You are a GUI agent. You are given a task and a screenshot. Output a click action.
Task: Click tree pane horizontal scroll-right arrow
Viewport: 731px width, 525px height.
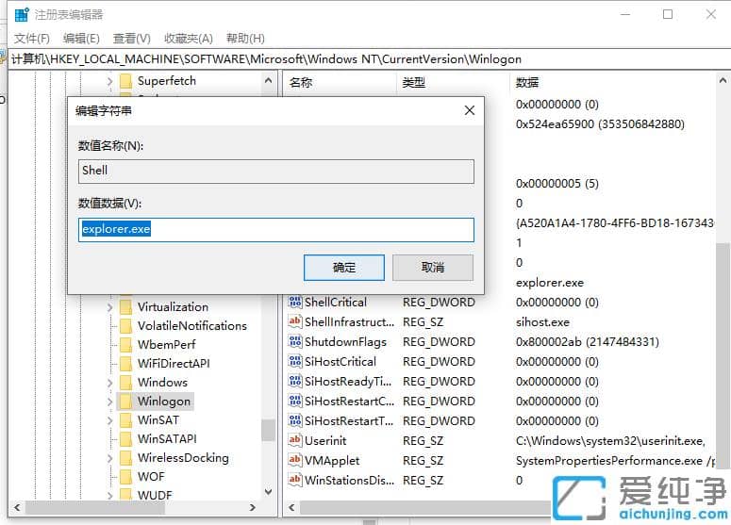(252, 507)
